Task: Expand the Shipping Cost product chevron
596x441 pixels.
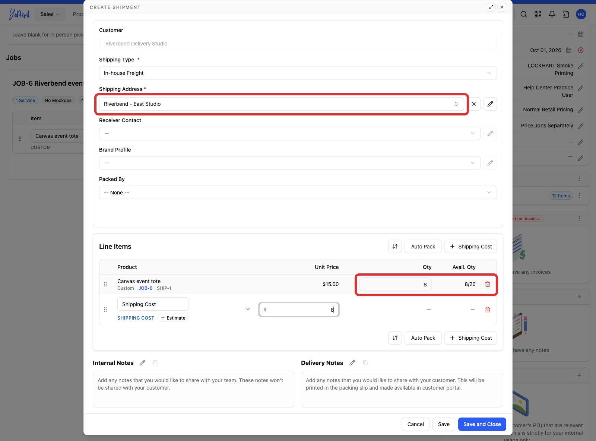Action: [x=248, y=310]
